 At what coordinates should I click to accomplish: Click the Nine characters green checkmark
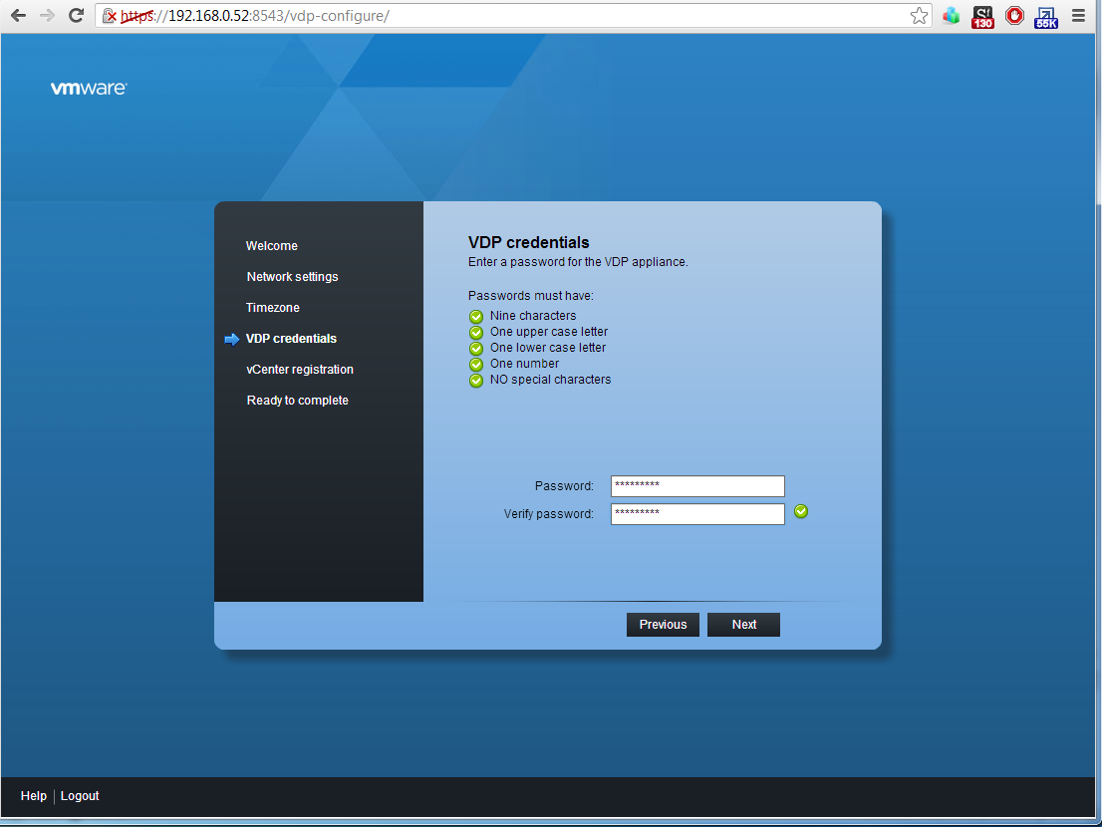point(476,316)
